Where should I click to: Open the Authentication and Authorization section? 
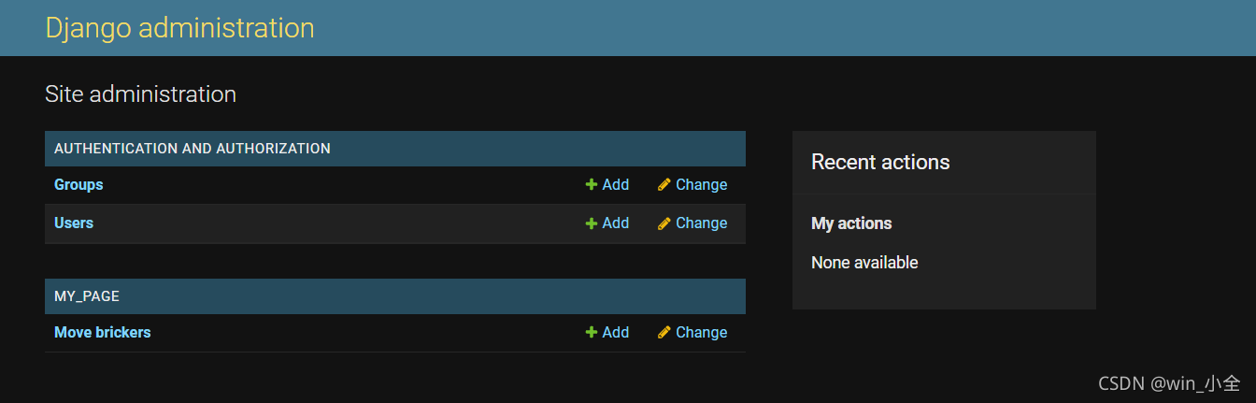(x=193, y=149)
